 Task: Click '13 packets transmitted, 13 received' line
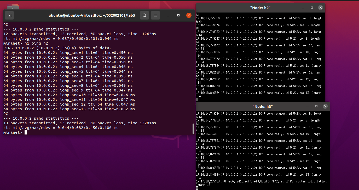[80, 123]
